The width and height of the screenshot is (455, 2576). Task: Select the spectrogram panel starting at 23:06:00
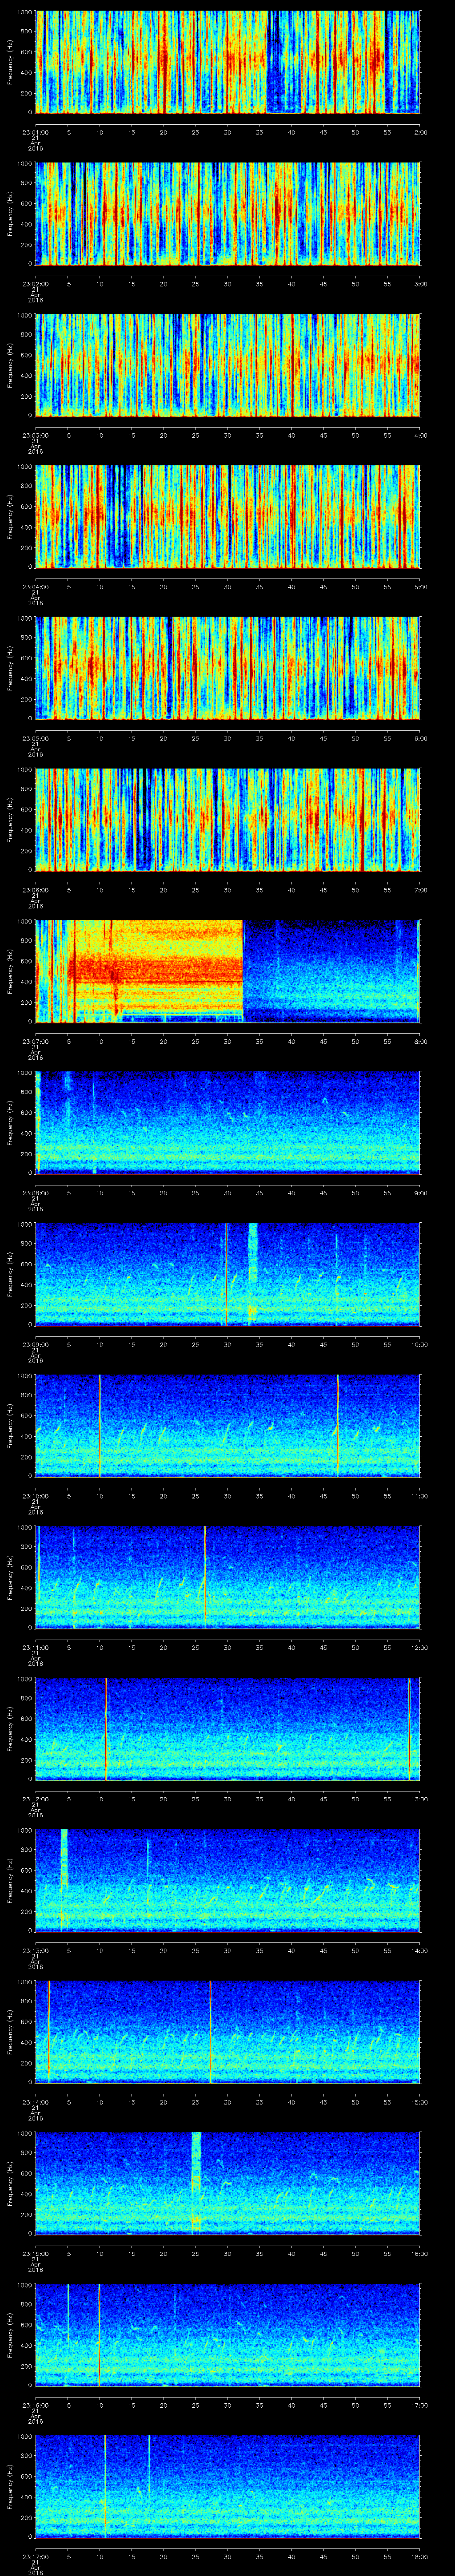pyautogui.click(x=228, y=819)
